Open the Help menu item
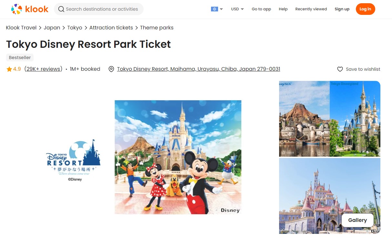This screenshot has width=392, height=240. click(x=283, y=9)
